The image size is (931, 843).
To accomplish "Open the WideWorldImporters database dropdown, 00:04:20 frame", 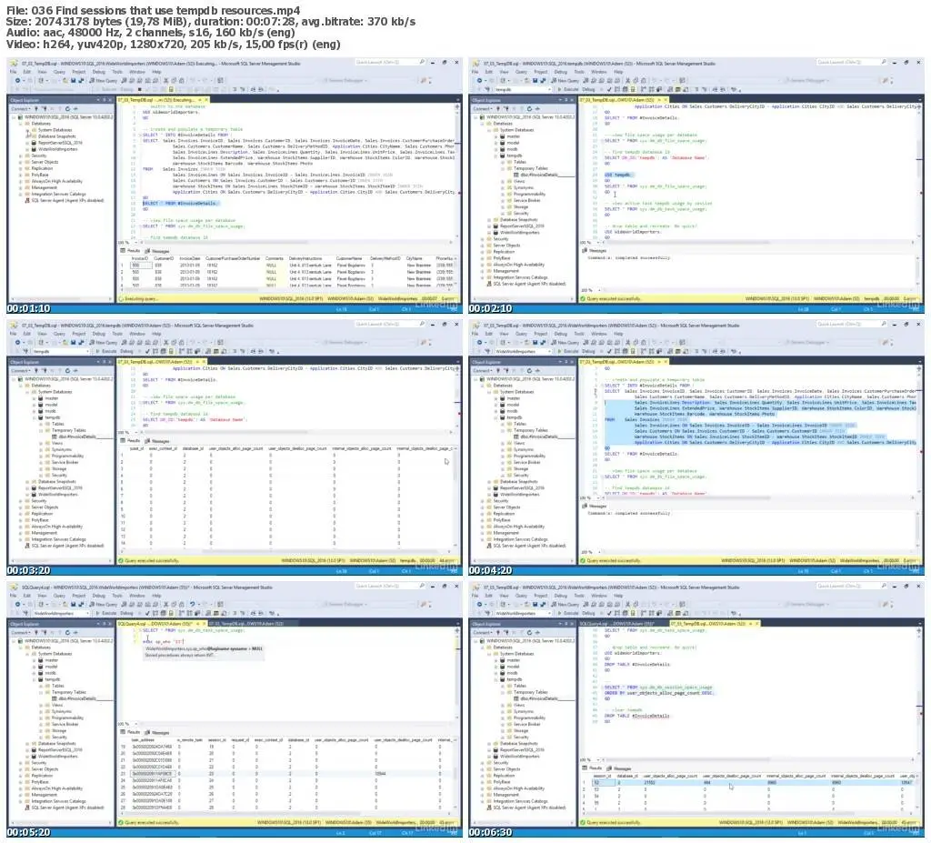I will [x=550, y=351].
